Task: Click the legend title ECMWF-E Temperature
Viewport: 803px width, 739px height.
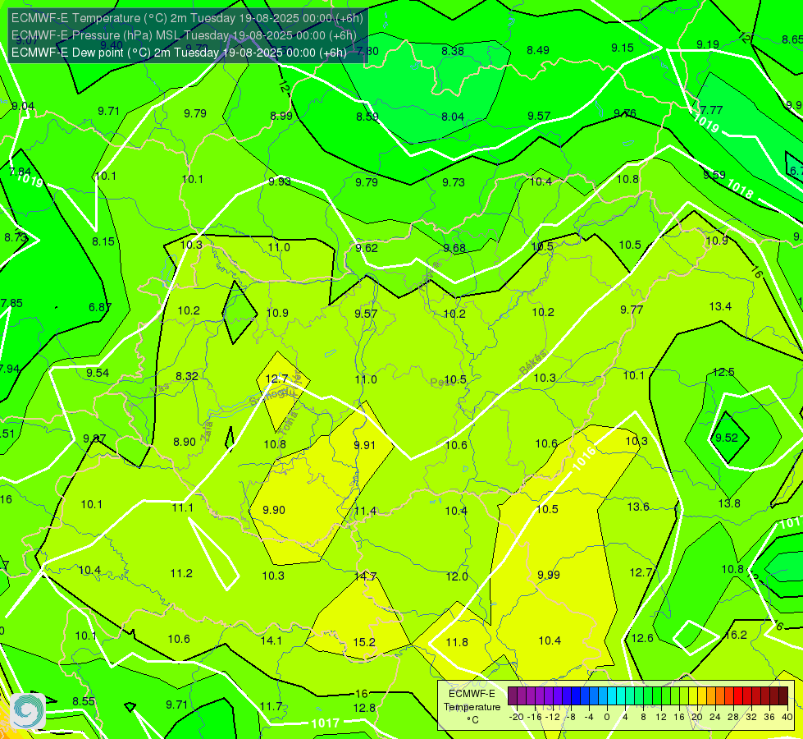Action: (472, 700)
